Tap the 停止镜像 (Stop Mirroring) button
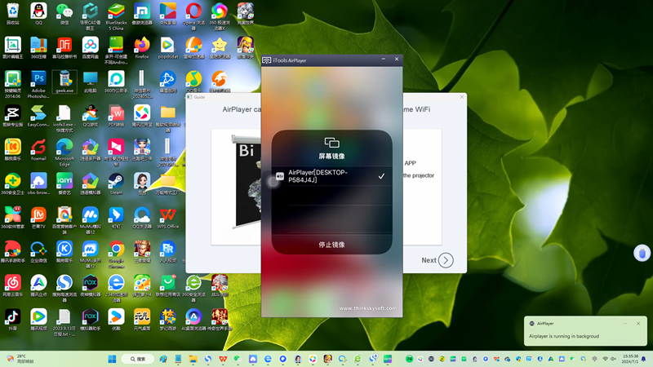The height and width of the screenshot is (367, 653). pyautogui.click(x=331, y=245)
